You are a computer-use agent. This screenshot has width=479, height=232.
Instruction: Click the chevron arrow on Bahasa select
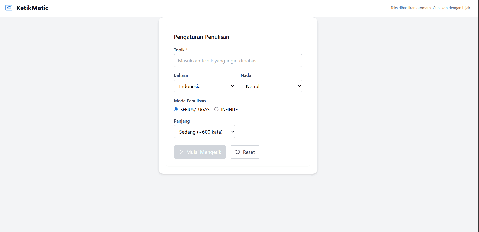232,86
